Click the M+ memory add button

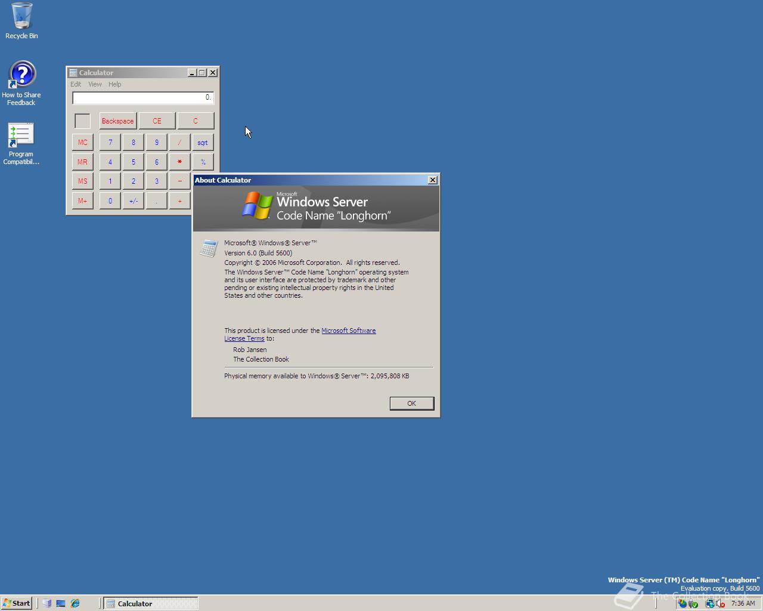82,200
